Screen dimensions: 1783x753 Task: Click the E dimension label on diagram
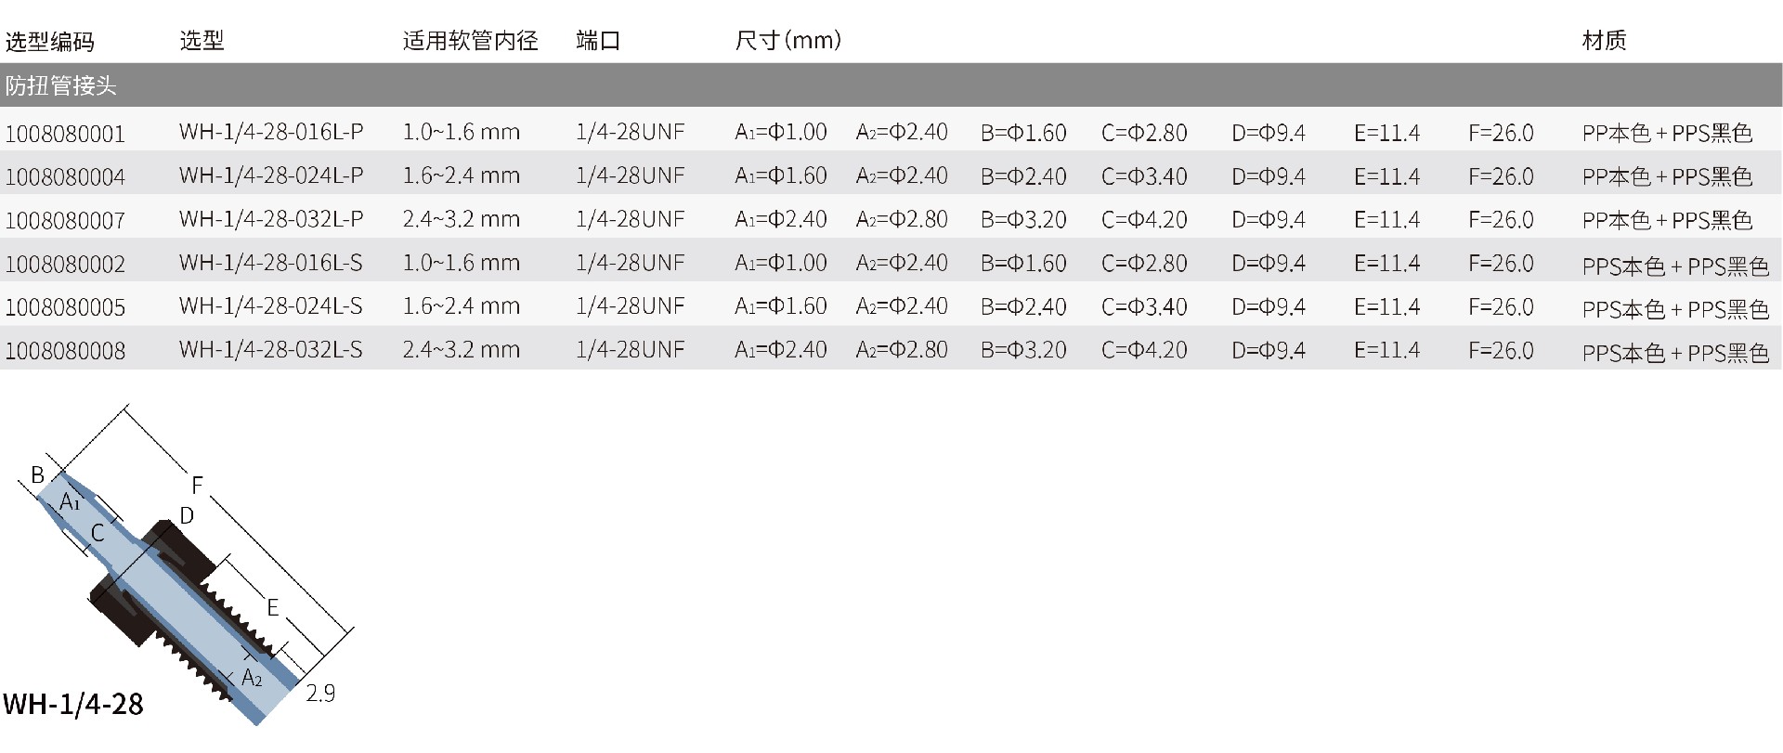272,608
